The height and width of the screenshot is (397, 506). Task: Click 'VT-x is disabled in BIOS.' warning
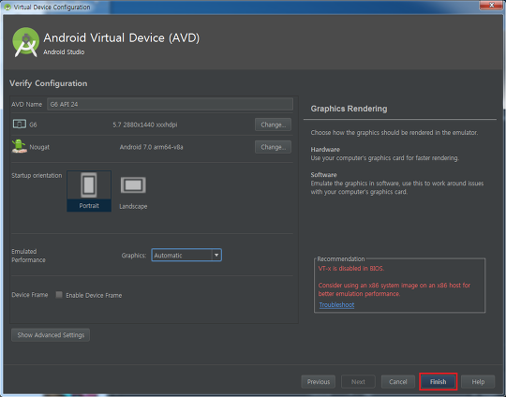(351, 269)
